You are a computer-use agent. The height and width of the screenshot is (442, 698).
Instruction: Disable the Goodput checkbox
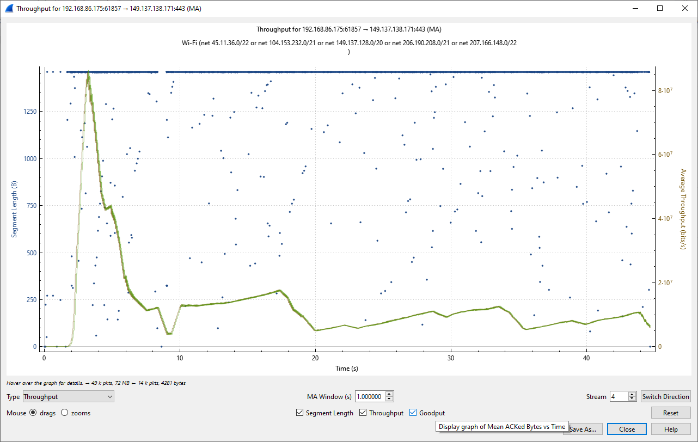click(413, 413)
